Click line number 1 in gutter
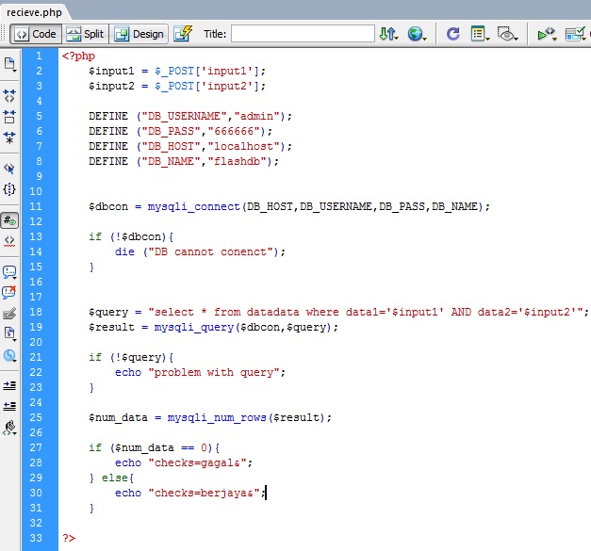This screenshot has height=551, width=591. (39, 56)
